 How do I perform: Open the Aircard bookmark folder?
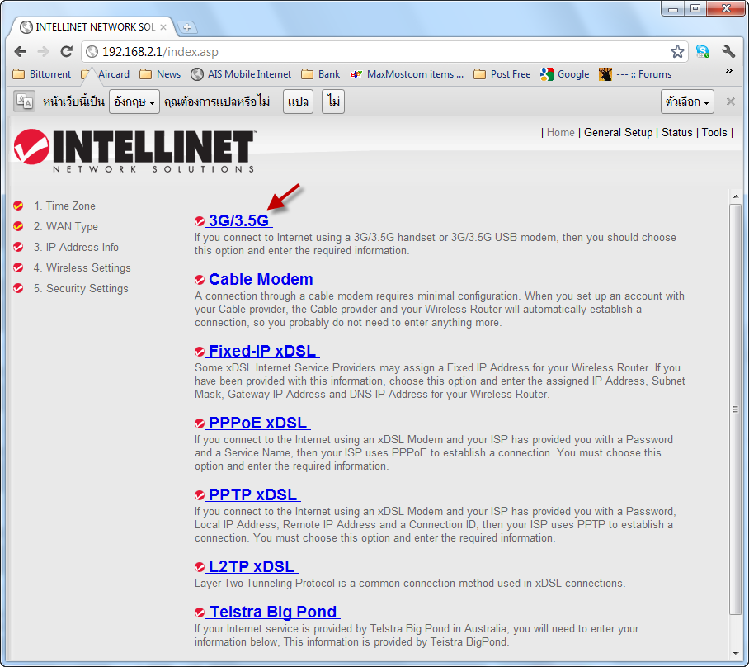(x=106, y=74)
